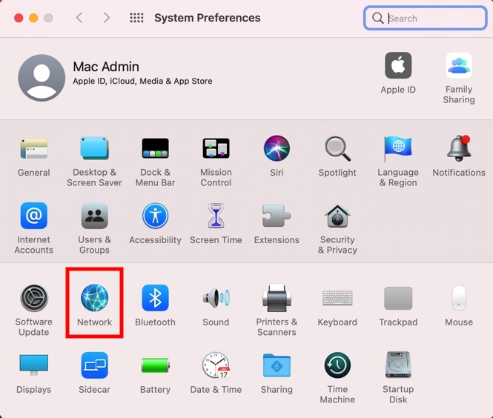Click the Apple ID icon

coord(398,66)
